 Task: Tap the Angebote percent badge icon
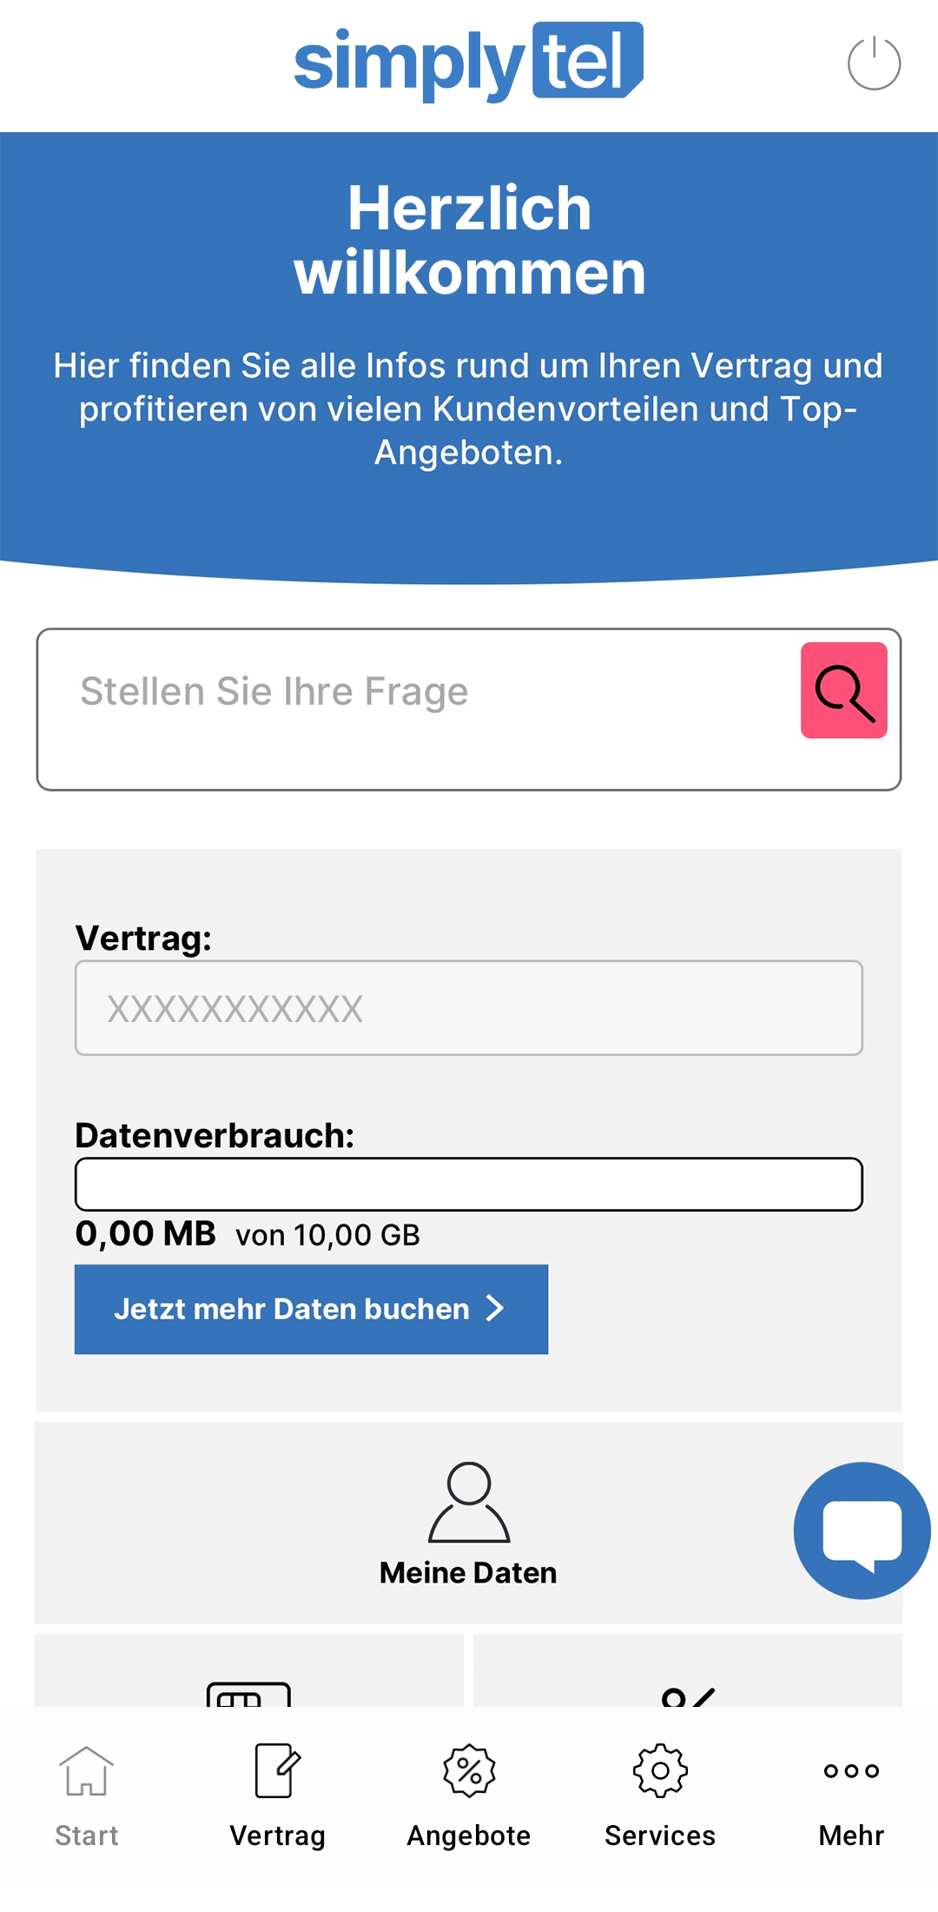469,1770
